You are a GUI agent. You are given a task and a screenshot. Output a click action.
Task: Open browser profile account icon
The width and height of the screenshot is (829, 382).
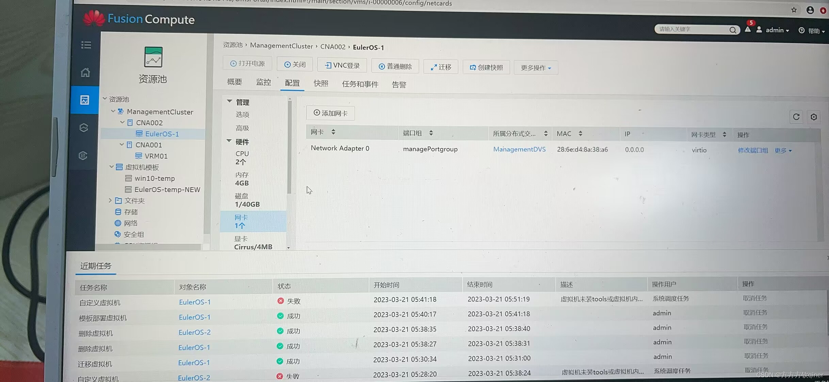point(810,10)
